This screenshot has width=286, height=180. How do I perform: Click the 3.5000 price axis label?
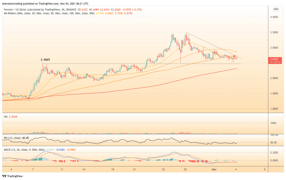click(x=274, y=32)
